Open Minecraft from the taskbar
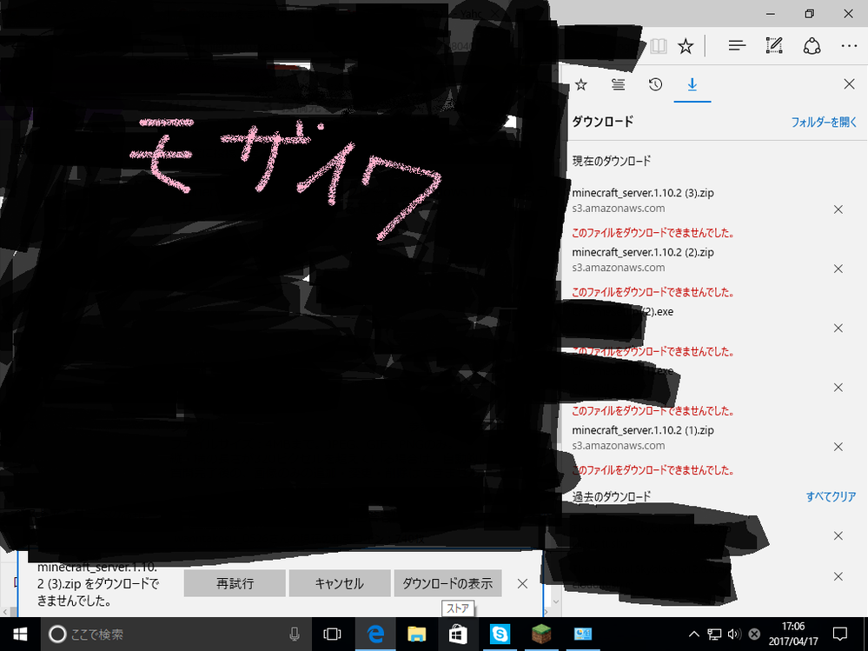 (x=539, y=634)
